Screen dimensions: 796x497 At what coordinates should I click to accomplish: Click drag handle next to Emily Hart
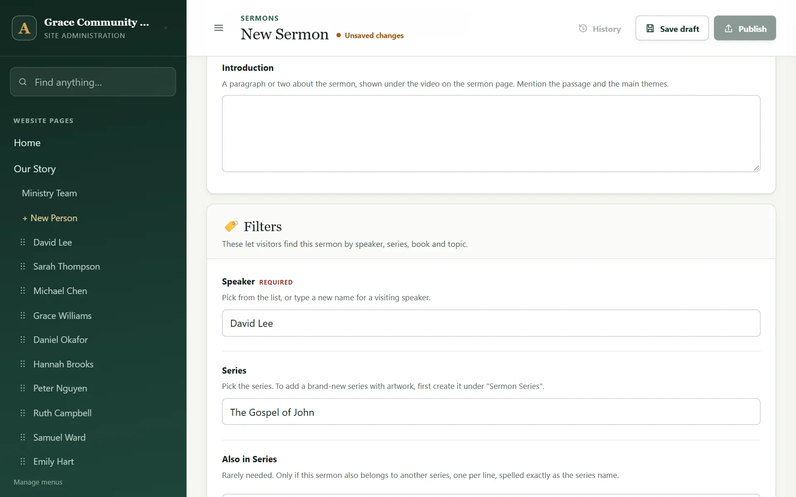click(x=23, y=461)
